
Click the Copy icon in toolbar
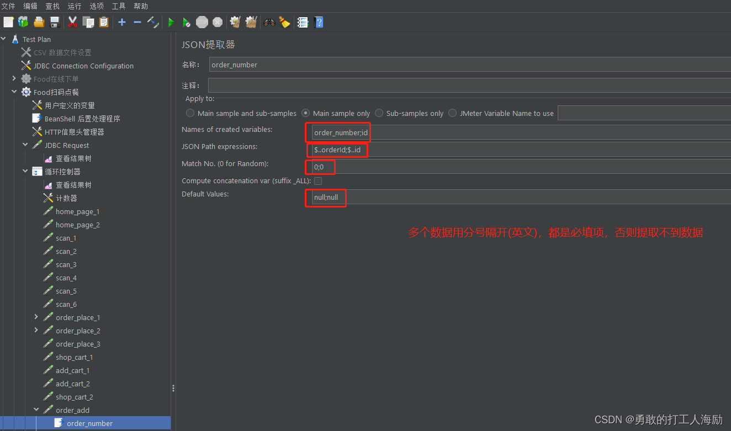[x=88, y=22]
